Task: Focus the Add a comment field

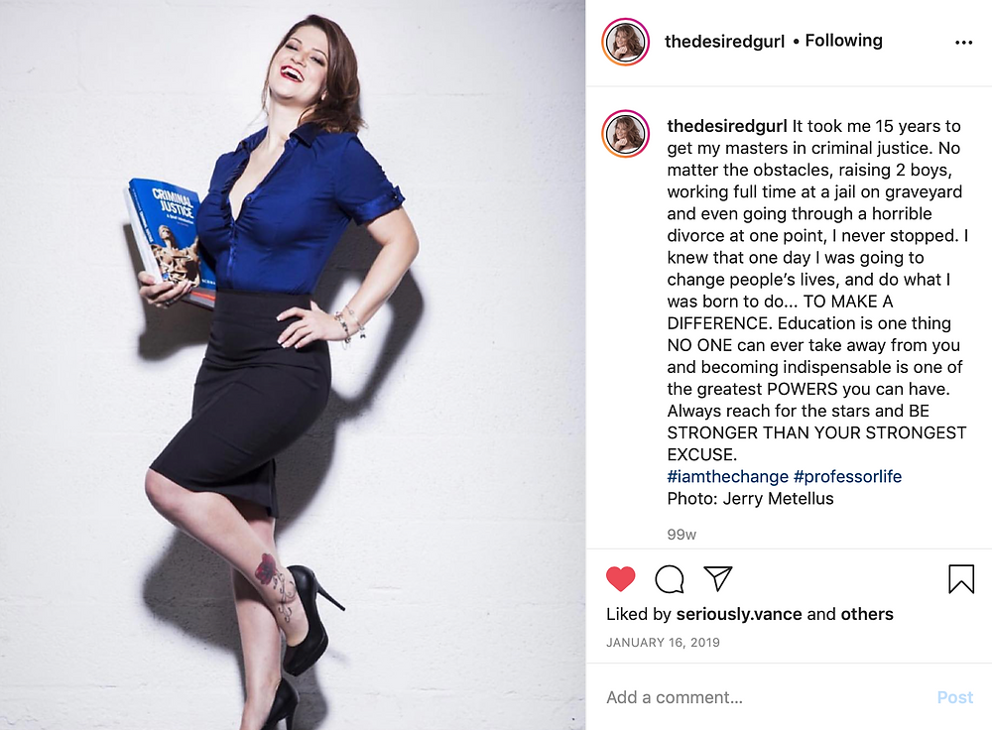Action: coord(766,697)
